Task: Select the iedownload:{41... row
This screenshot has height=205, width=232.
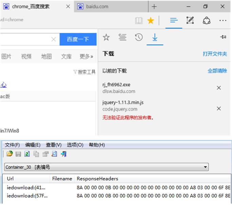Action: (117, 188)
